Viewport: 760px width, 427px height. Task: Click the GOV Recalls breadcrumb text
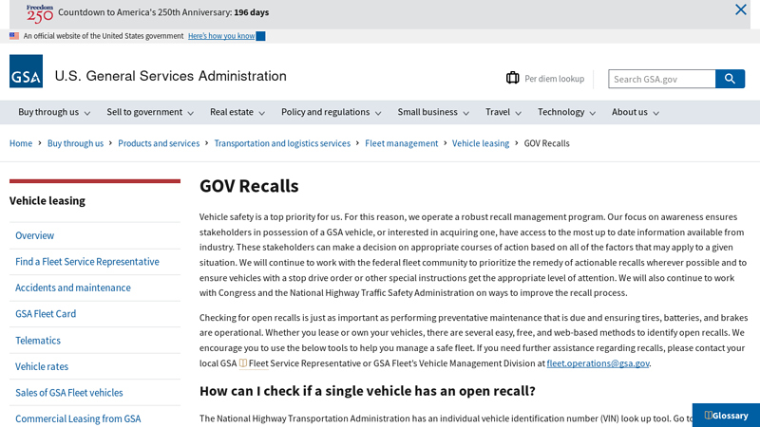pyautogui.click(x=546, y=143)
